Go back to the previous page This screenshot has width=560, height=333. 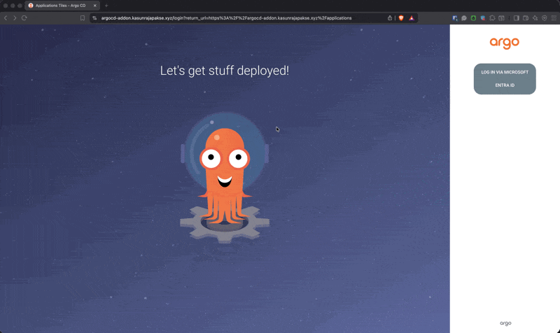(x=6, y=18)
